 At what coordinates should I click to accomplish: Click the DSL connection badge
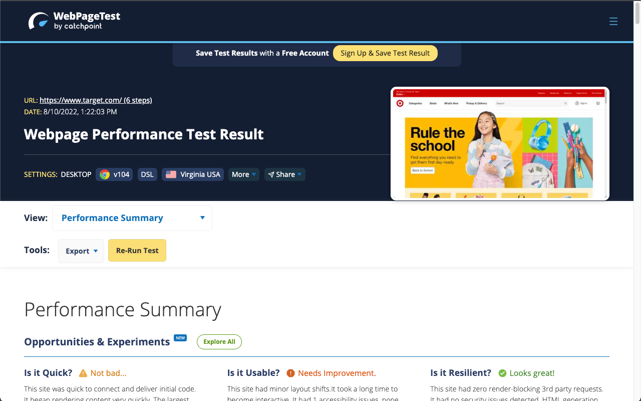click(x=147, y=174)
